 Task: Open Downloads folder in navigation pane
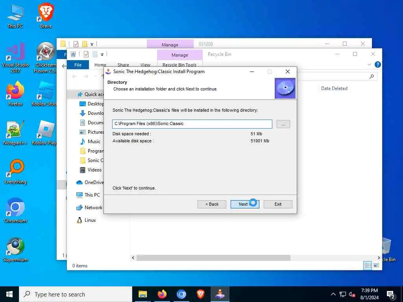click(x=91, y=113)
